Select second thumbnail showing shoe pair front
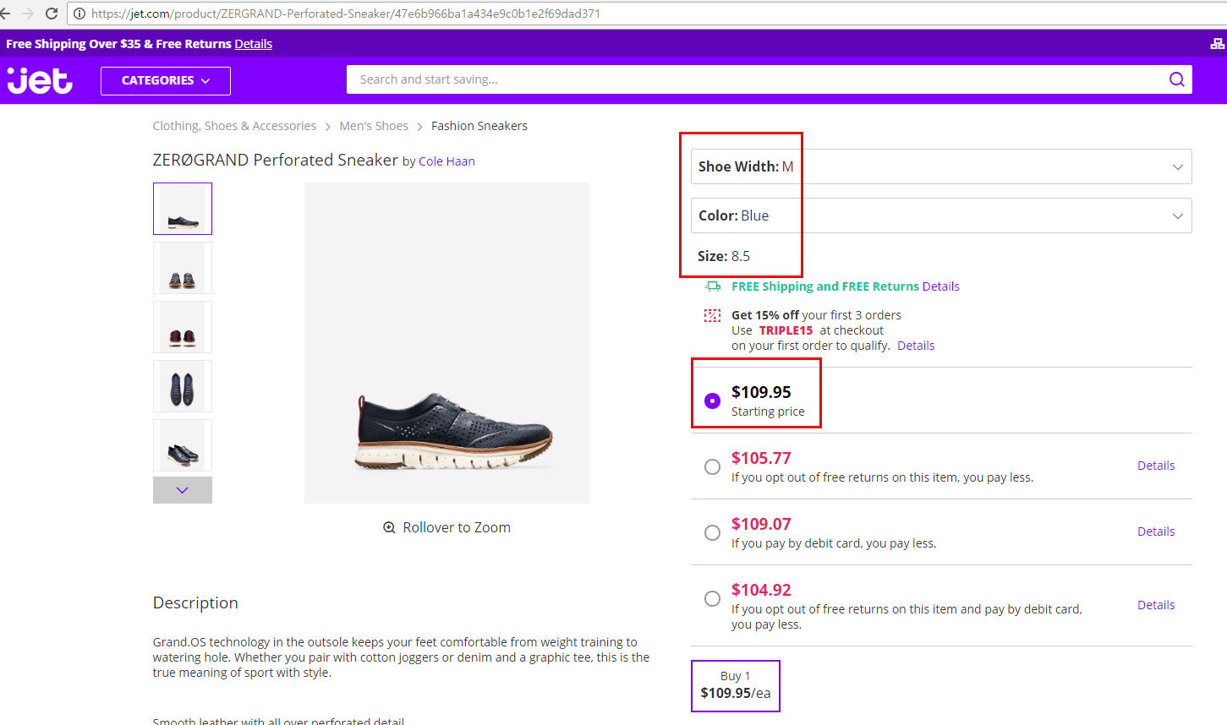Image resolution: width=1227 pixels, height=725 pixels. (183, 268)
